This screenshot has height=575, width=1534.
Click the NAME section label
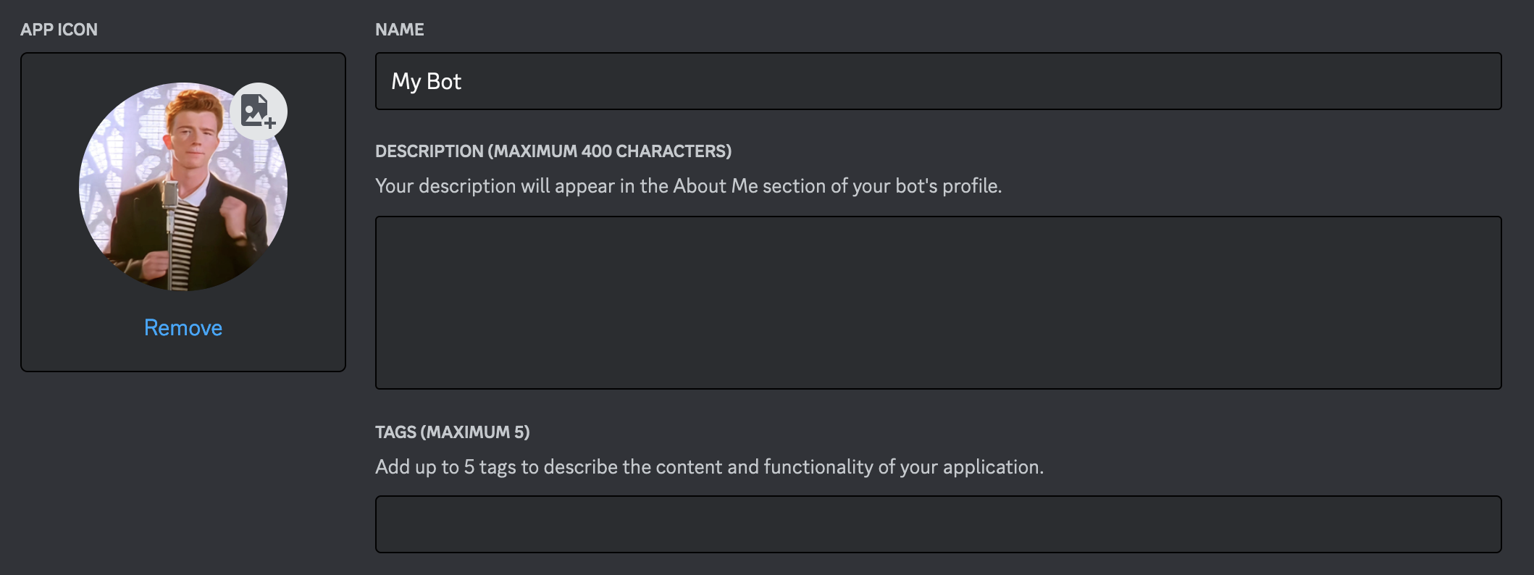(x=399, y=30)
